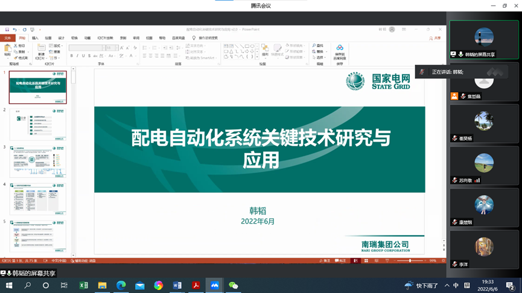Image resolution: width=522 pixels, height=293 pixels.
Task: Toggle Bold formatting button
Action: point(71,56)
